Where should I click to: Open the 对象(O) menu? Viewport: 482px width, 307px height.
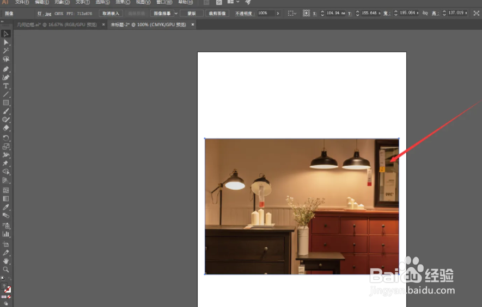[62, 2]
